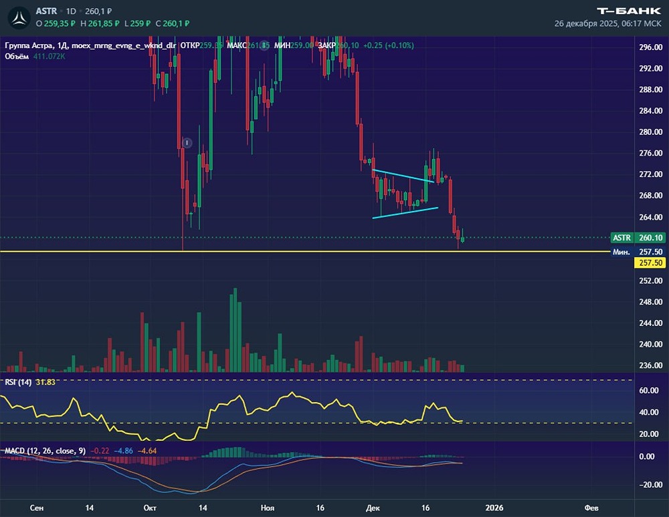Click the low value L 259 ₽

(137, 23)
